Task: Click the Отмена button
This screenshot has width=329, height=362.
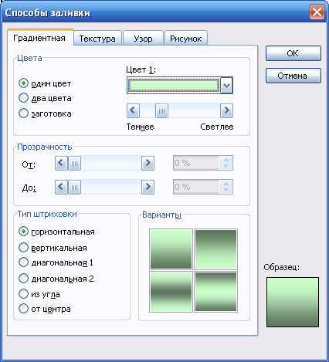Action: [293, 76]
